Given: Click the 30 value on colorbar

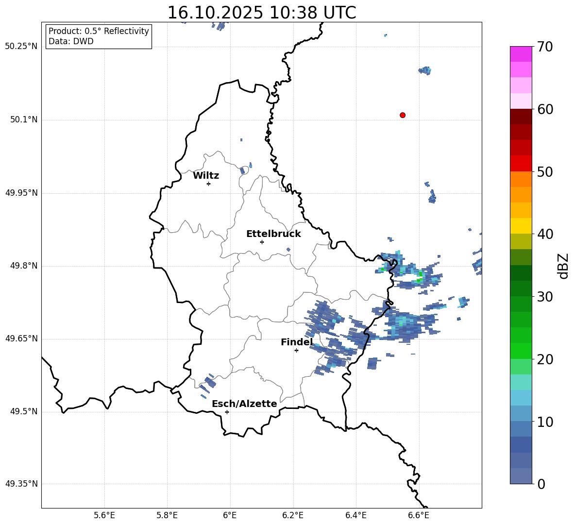Looking at the screenshot, I should tap(545, 297).
